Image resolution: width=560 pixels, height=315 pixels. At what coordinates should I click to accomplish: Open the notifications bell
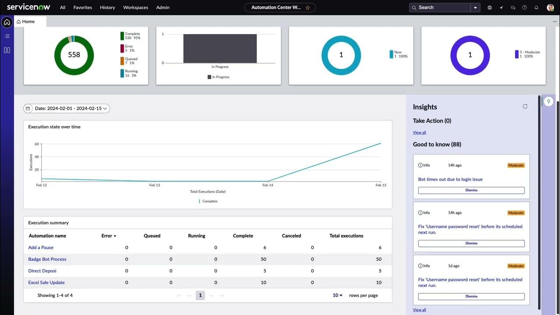(536, 7)
